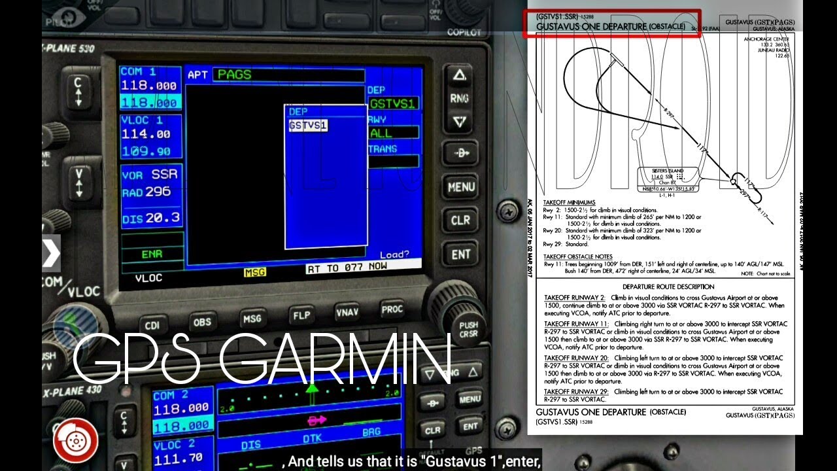Activate Direct-To on the GNS 430

click(432, 404)
